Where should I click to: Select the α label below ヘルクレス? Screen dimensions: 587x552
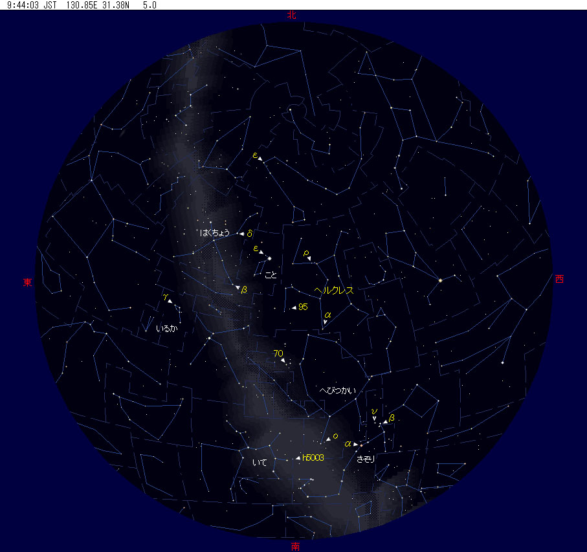click(327, 315)
